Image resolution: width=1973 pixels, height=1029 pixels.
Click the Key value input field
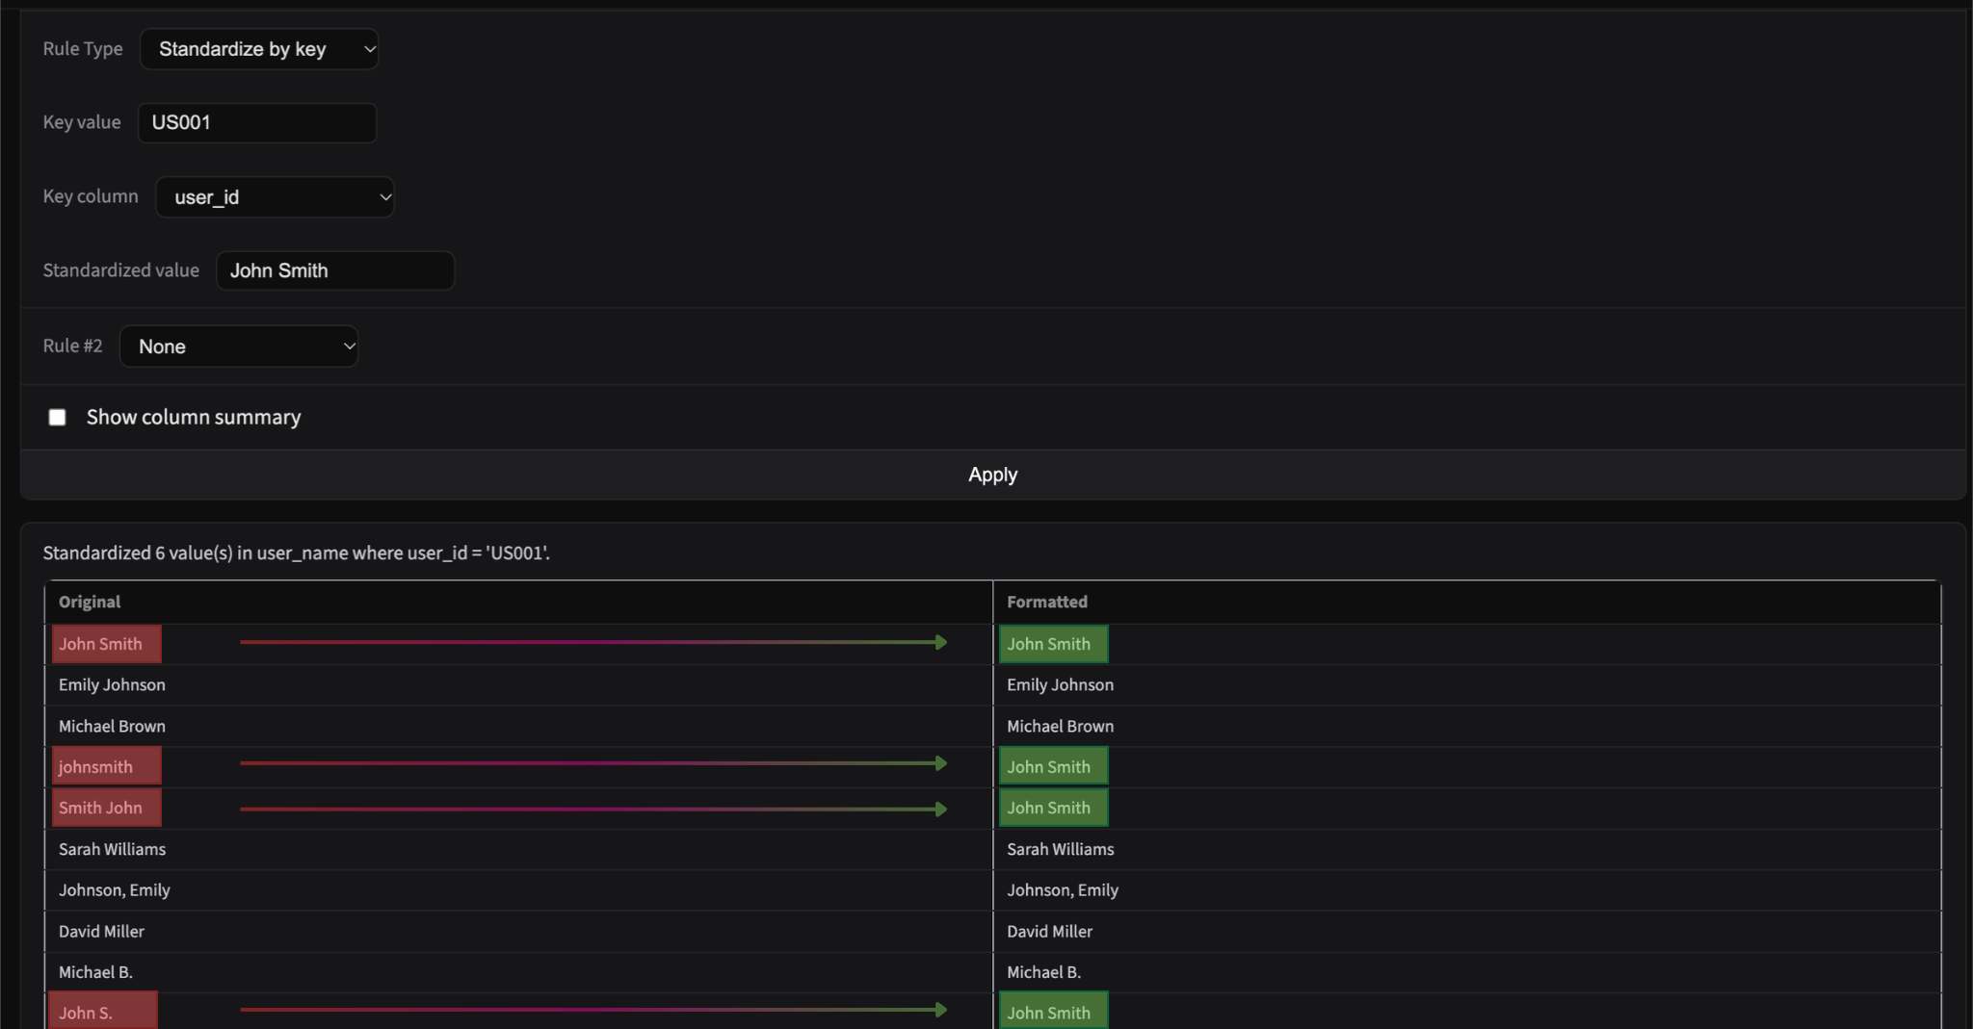[x=257, y=122]
